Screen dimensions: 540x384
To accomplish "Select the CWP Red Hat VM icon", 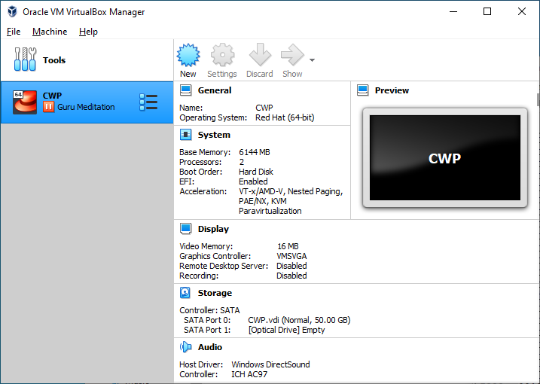I will click(x=25, y=102).
